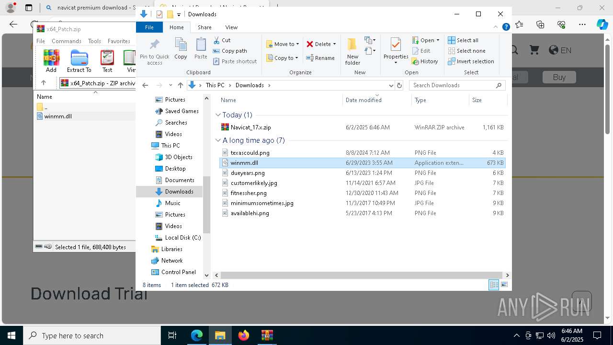
Task: Sort files by Date modified column
Action: [x=363, y=100]
